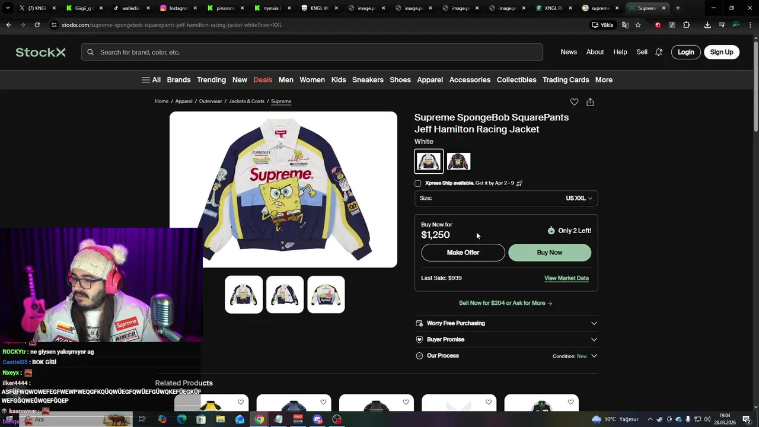This screenshot has height=427, width=759.
Task: Select the first jacket thumbnail image
Action: [244, 295]
